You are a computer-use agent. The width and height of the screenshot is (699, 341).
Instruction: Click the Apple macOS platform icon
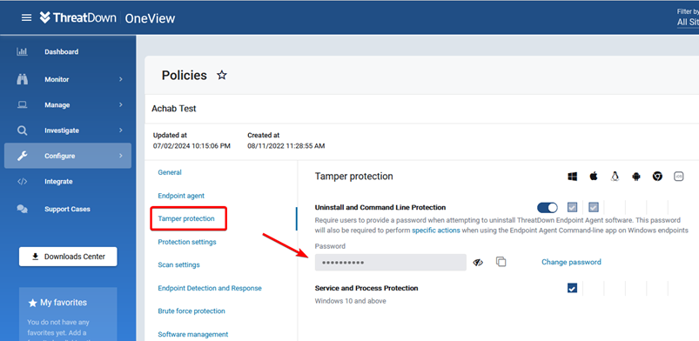(x=594, y=176)
